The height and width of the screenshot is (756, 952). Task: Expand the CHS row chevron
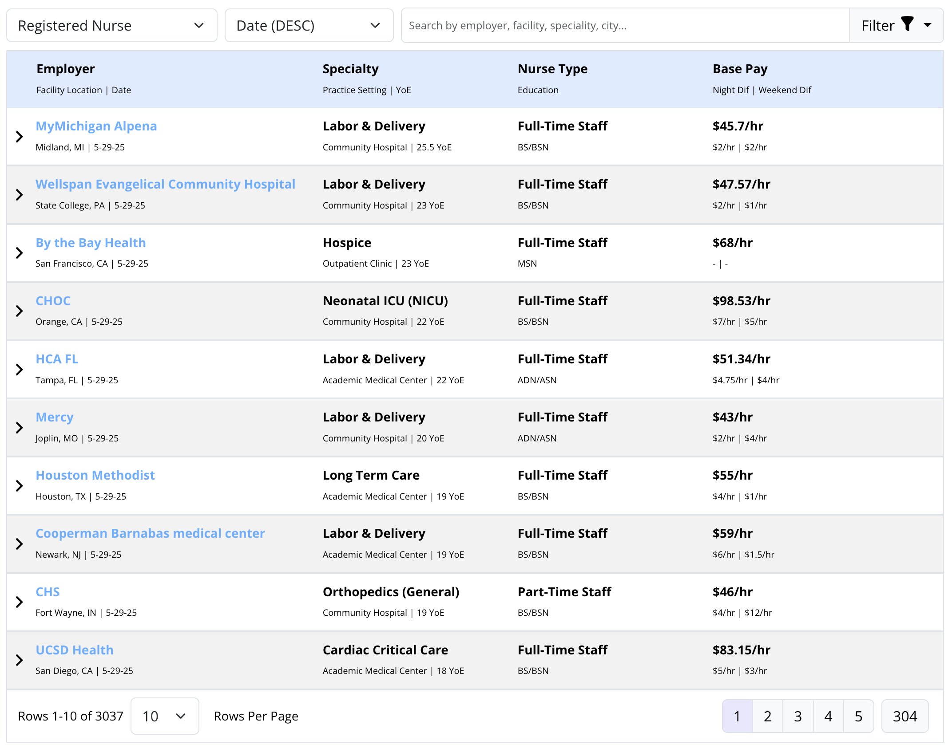pyautogui.click(x=20, y=602)
